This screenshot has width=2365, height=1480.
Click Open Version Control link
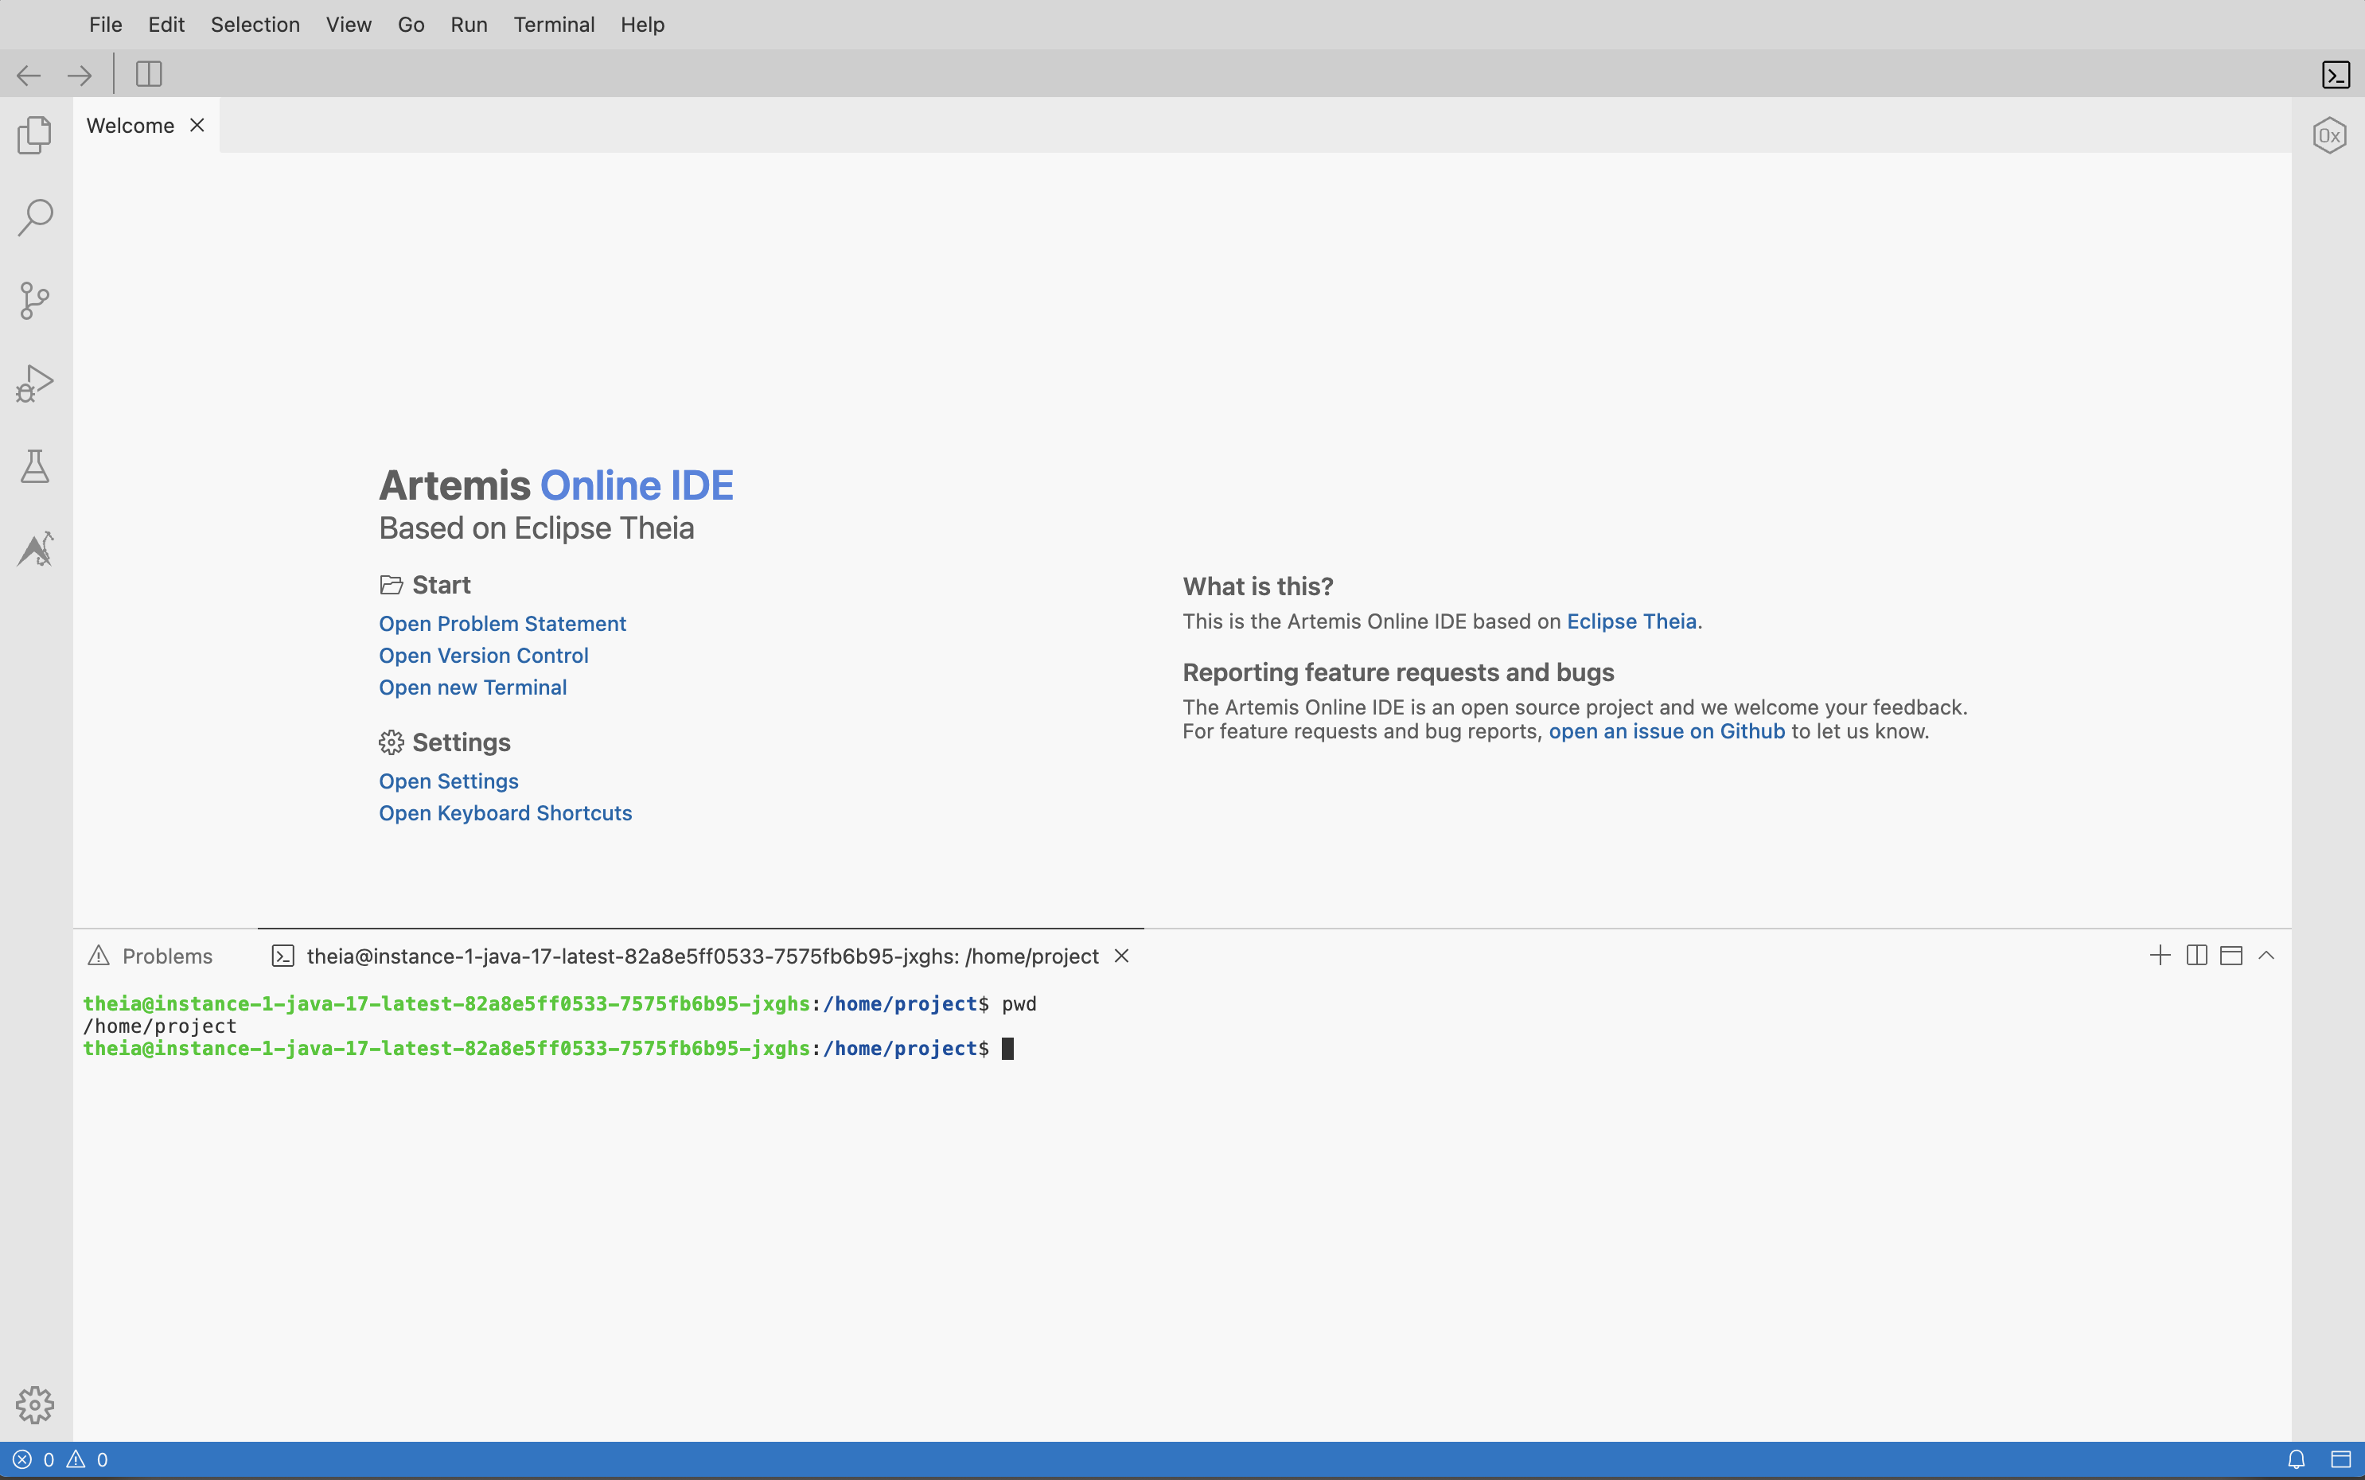484,656
